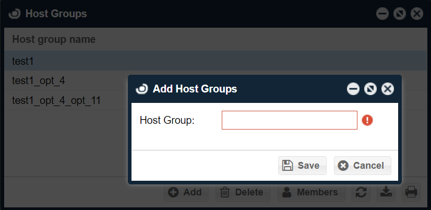Click the download export icon
Viewport: 431px width, 210px height.
386,192
